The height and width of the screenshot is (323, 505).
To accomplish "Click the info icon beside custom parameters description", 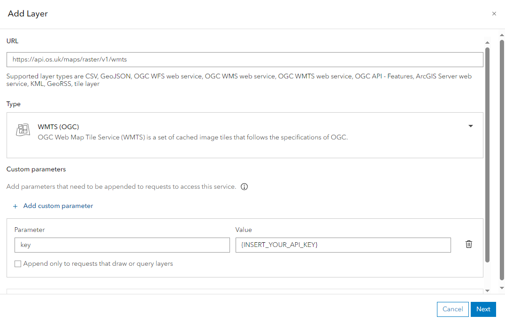I will point(244,186).
